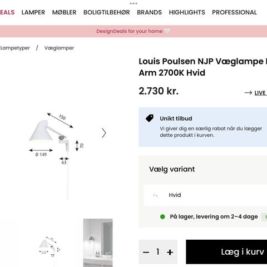This screenshot has height=267, width=267.
Task: Open the HIGHLIGHTS menu
Action: pos(187,12)
